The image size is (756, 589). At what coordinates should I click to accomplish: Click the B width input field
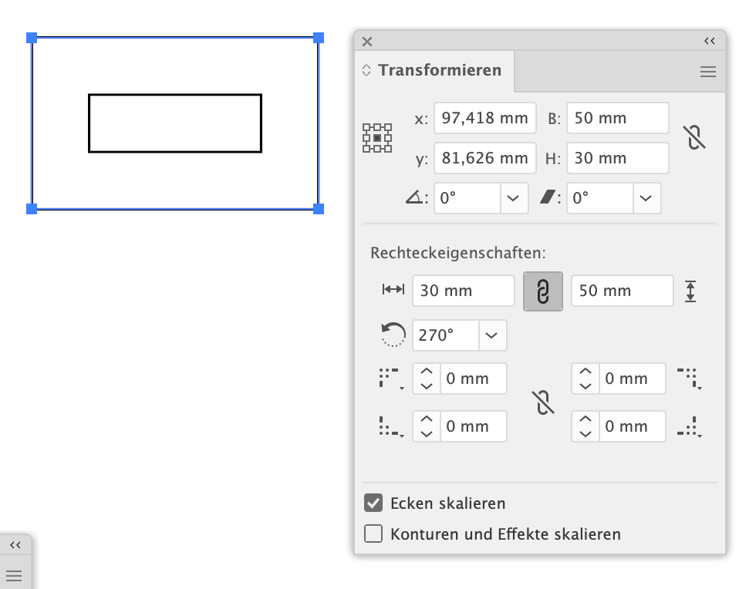617,118
